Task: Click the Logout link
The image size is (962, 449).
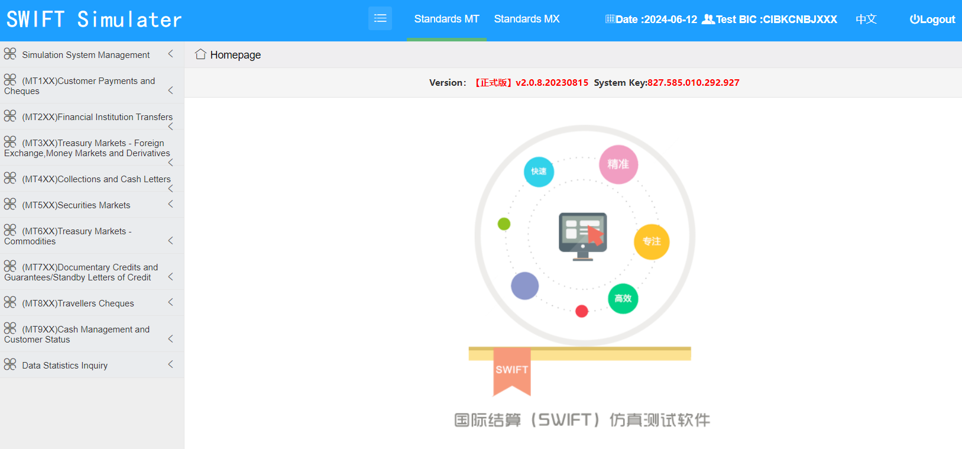Action: click(932, 19)
